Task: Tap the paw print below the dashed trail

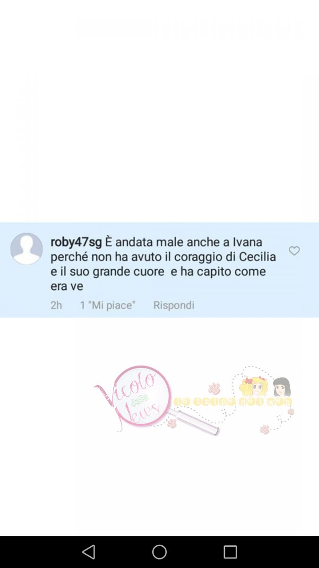Action: (265, 429)
